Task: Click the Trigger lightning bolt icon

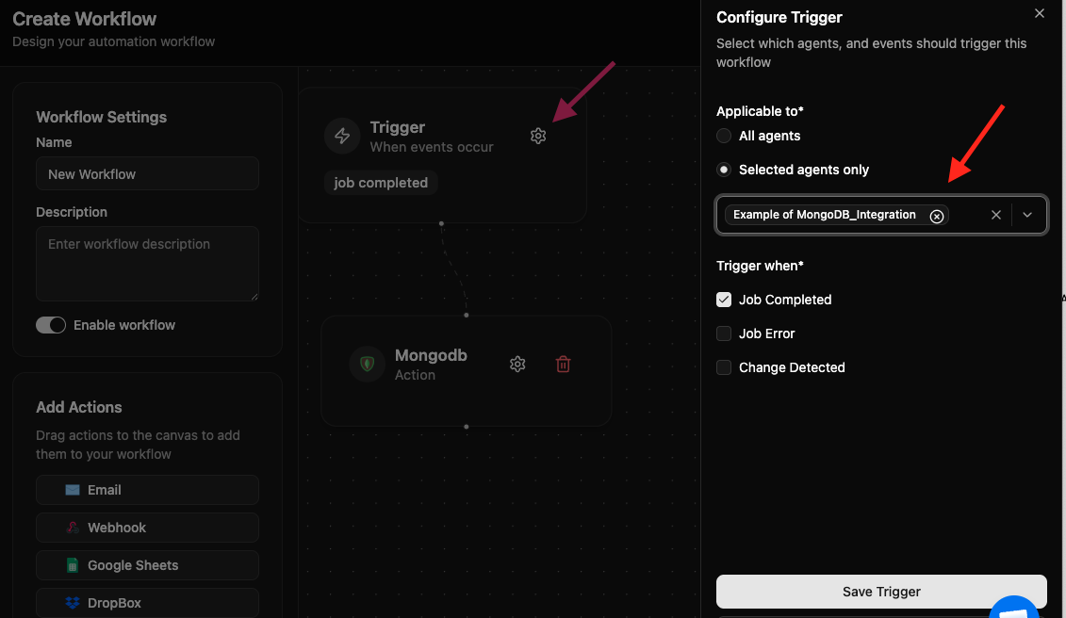Action: [342, 136]
